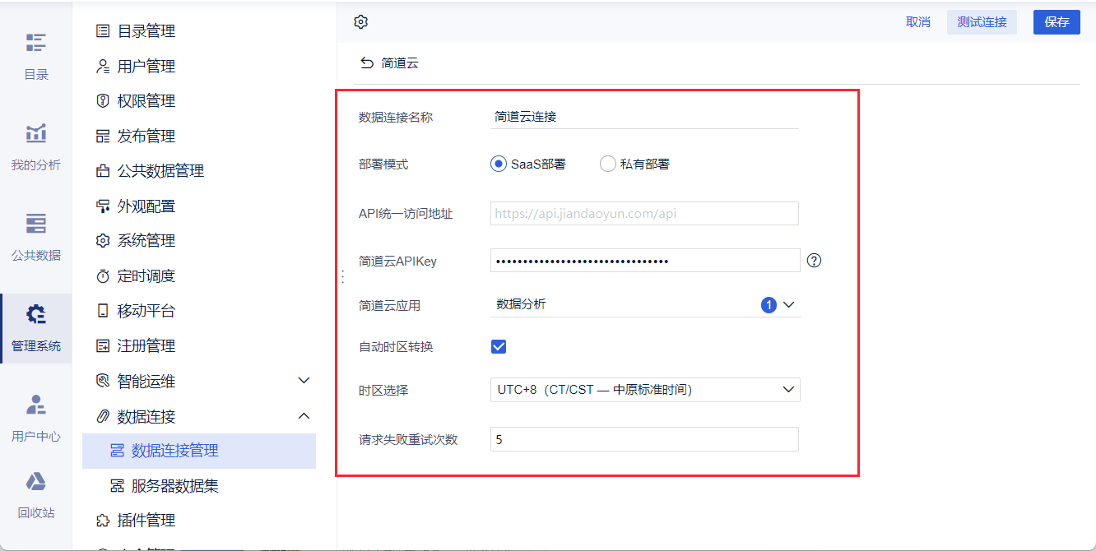Click the 用户管理 person icon

103,67
